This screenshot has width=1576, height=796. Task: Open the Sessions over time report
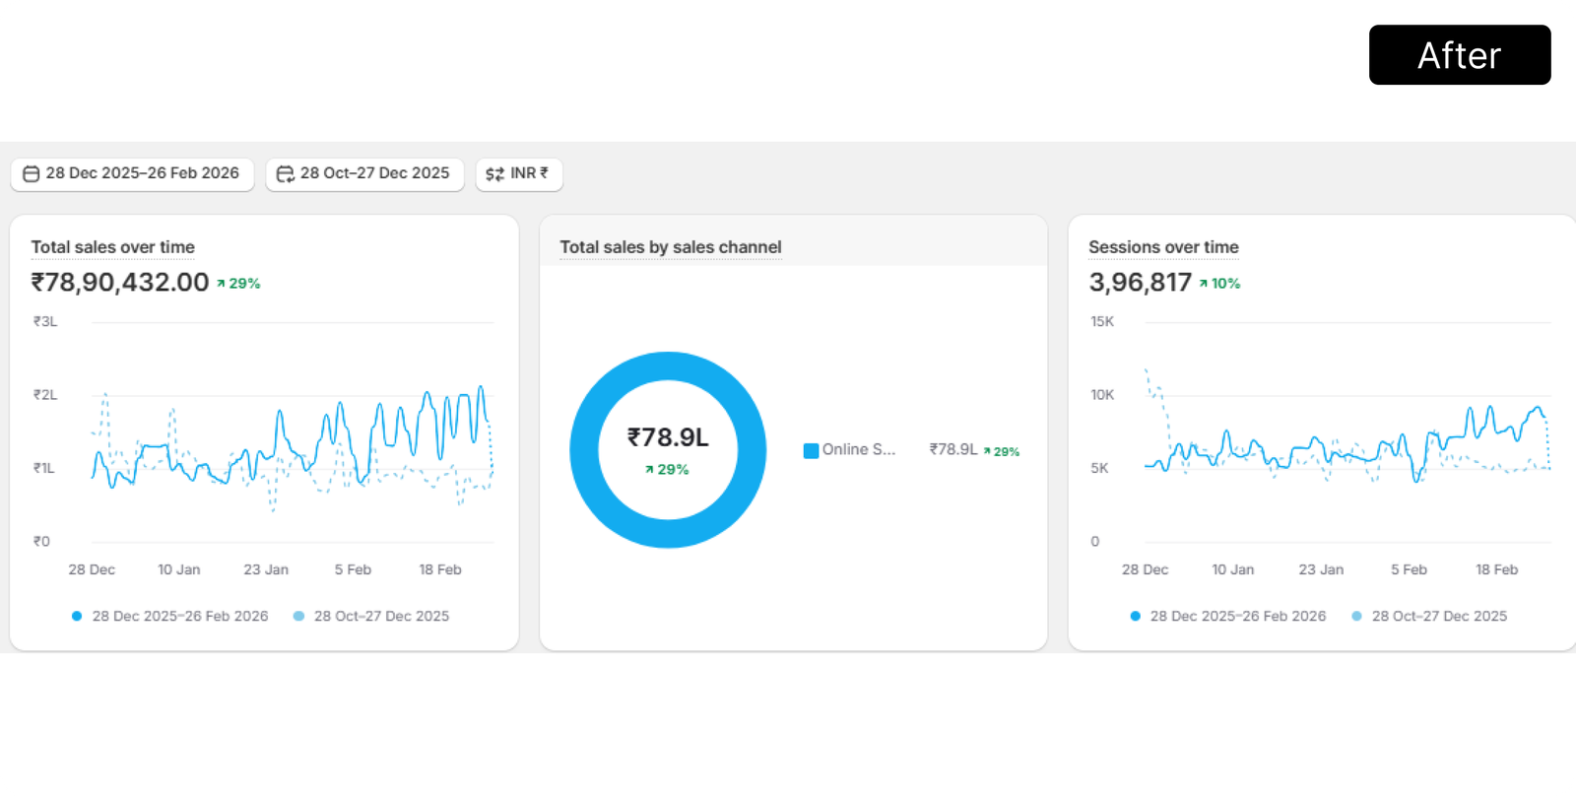(1163, 247)
